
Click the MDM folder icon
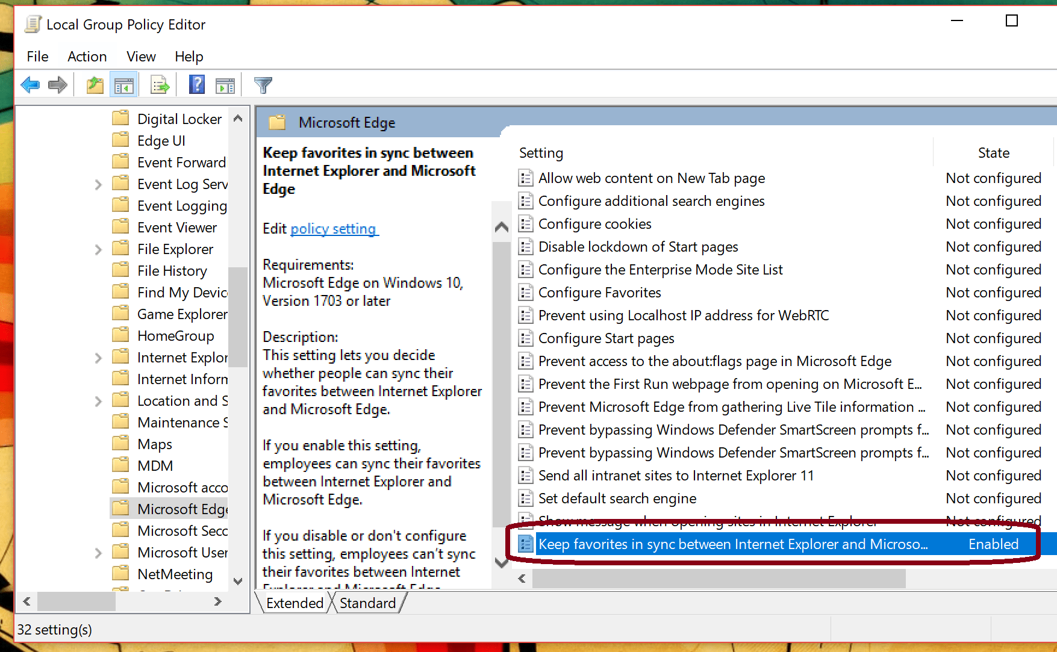click(121, 465)
